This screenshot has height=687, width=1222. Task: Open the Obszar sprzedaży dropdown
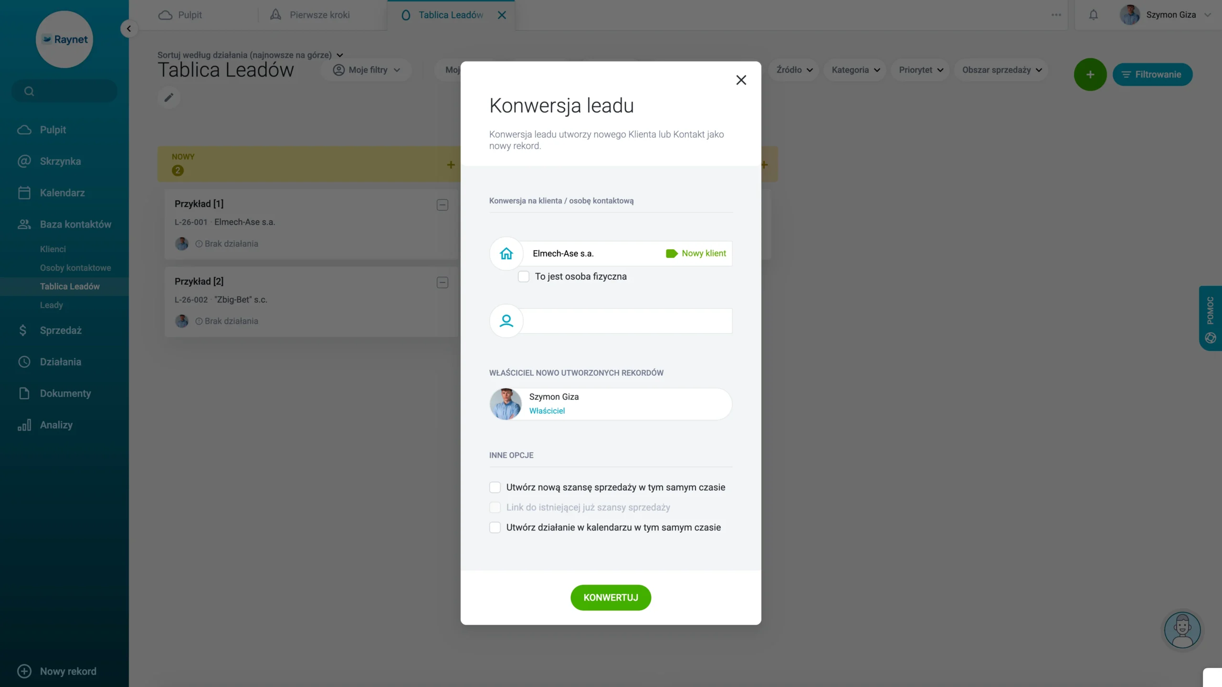pos(1001,70)
